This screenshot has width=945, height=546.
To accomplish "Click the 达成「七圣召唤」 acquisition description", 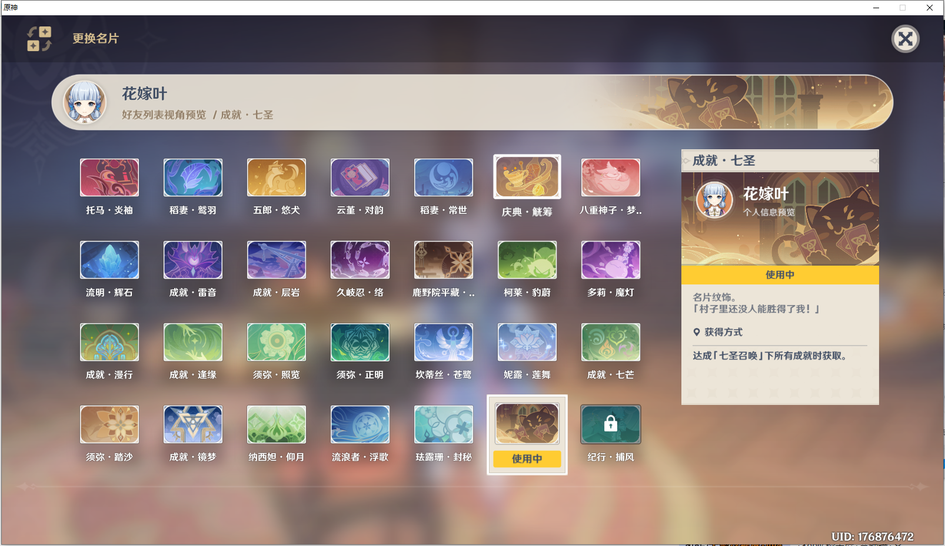I will 770,356.
